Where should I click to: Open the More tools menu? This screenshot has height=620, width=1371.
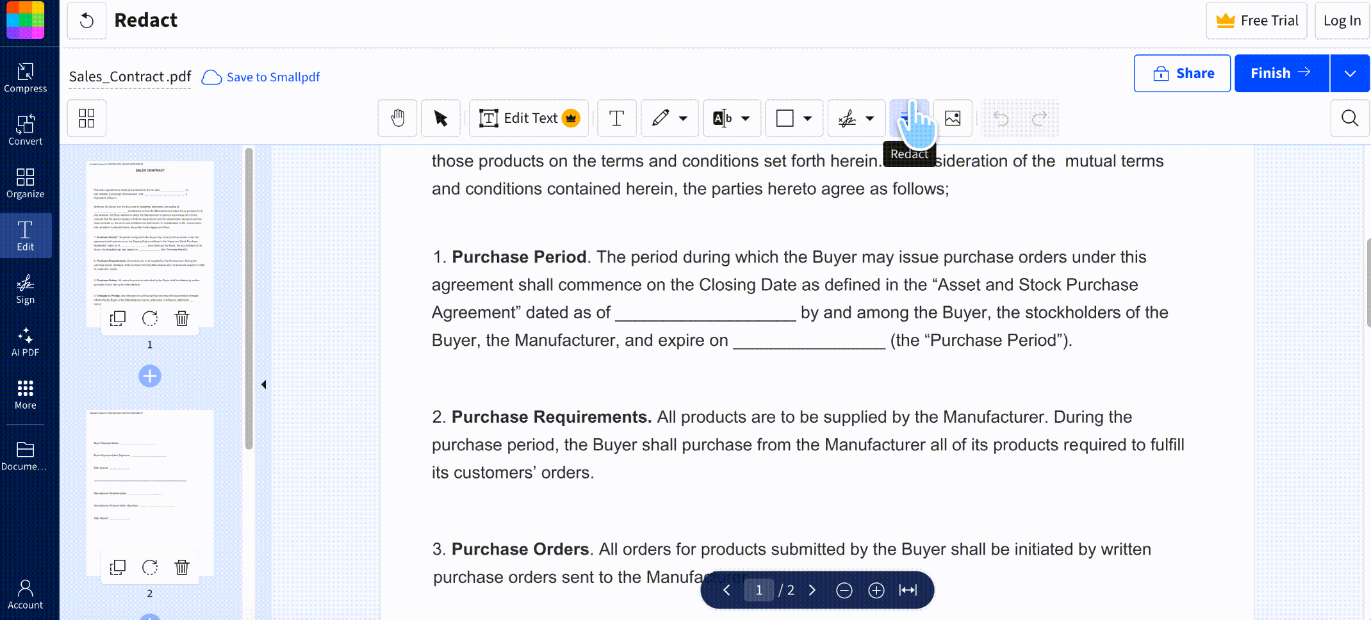(x=26, y=395)
